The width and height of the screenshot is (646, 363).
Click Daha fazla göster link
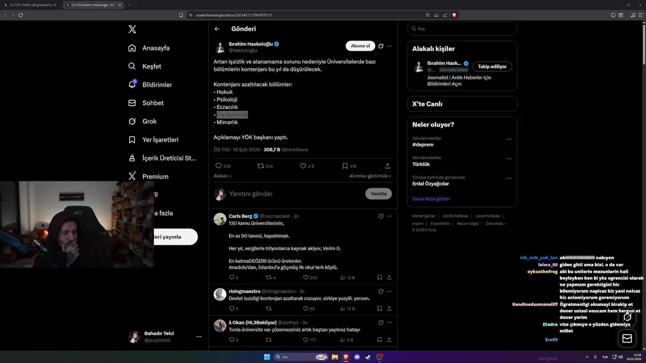(431, 199)
